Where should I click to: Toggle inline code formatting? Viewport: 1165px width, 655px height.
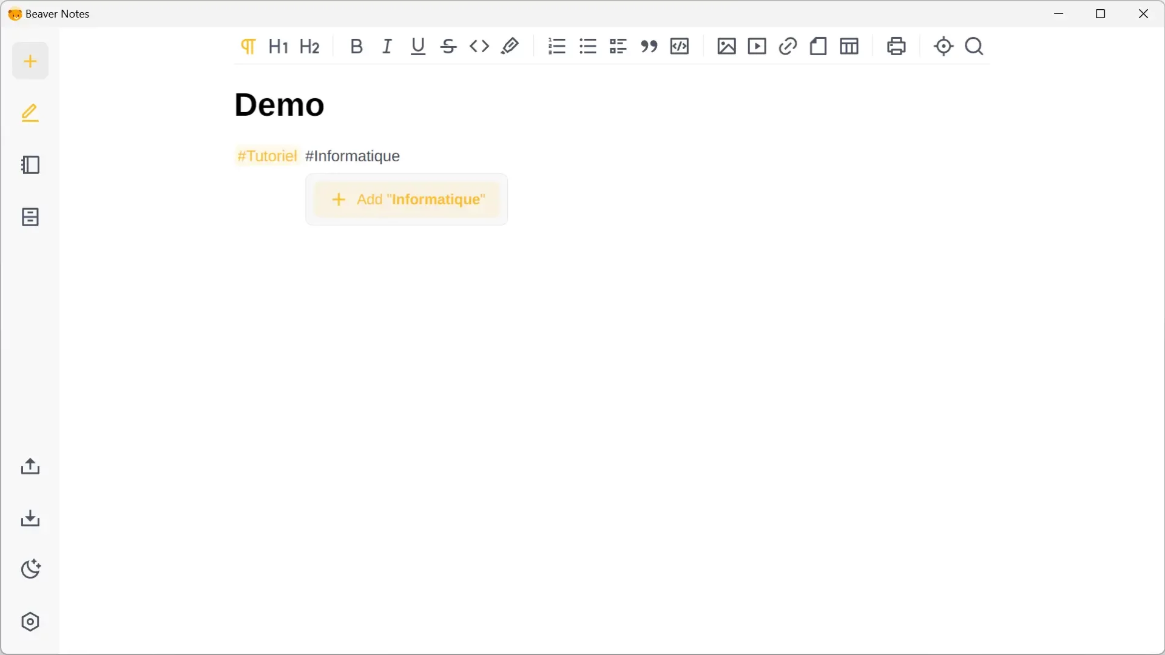pyautogui.click(x=479, y=47)
